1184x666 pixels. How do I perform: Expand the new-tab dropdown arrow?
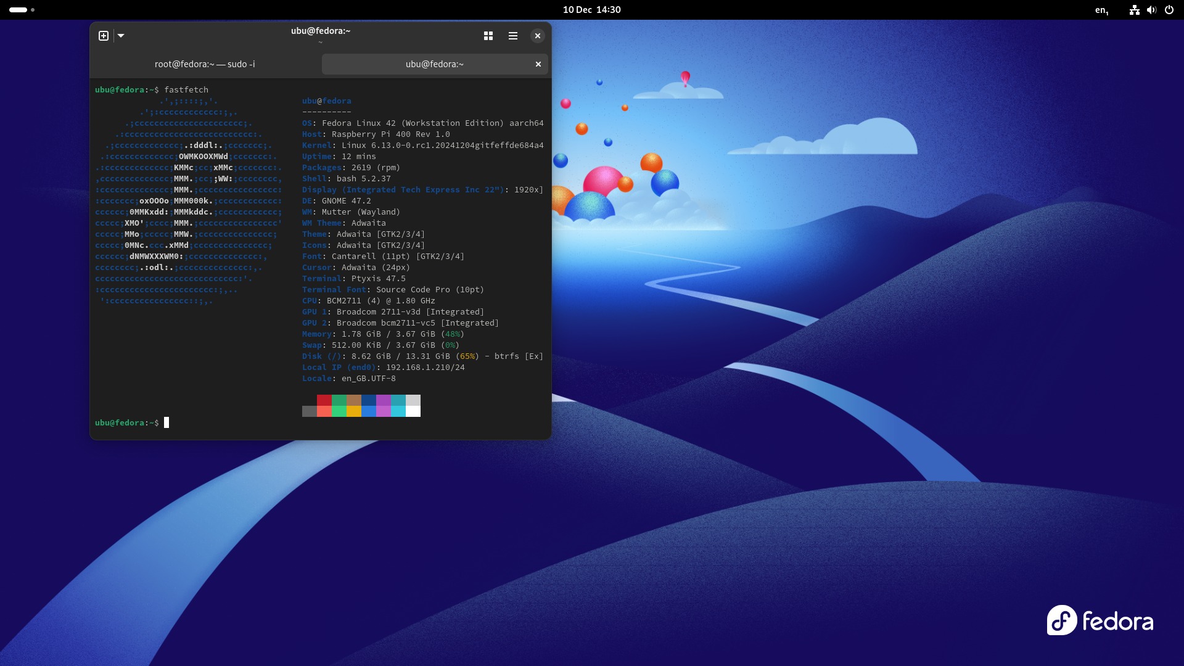pos(121,36)
